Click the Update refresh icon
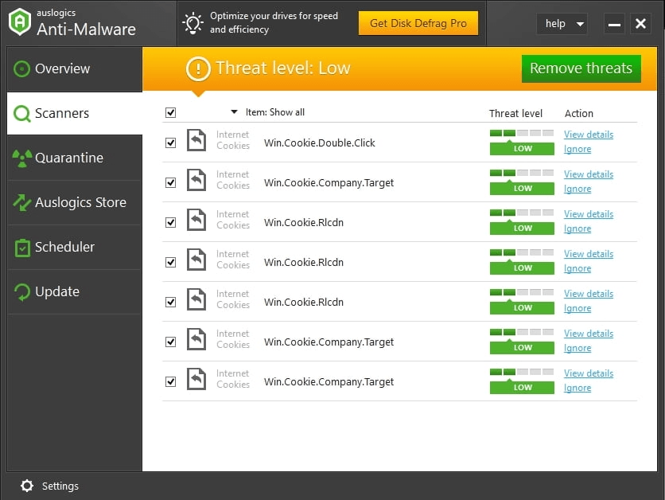The width and height of the screenshot is (665, 500). tap(21, 291)
